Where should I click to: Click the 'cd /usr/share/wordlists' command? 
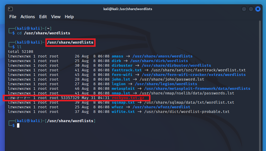pyautogui.click(x=44, y=33)
